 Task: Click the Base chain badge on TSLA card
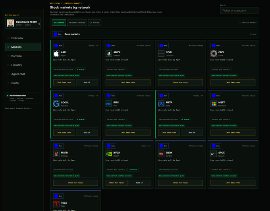coord(58,196)
